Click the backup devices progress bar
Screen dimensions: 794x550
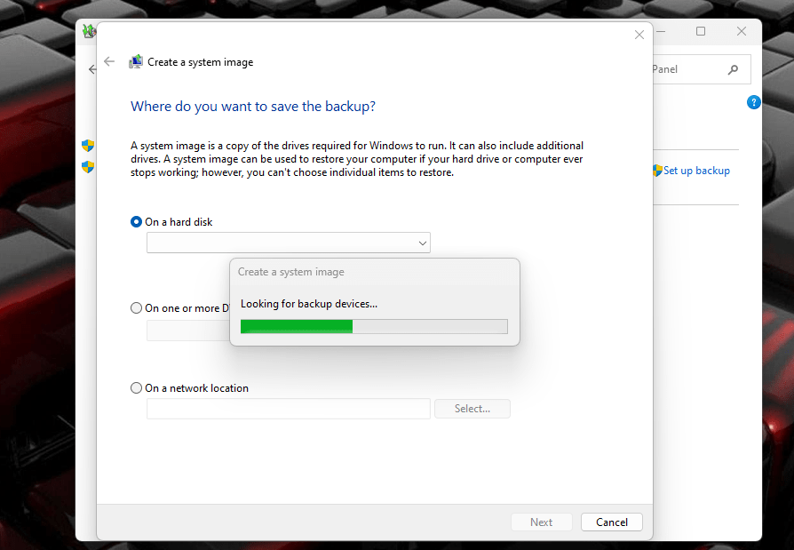click(374, 326)
